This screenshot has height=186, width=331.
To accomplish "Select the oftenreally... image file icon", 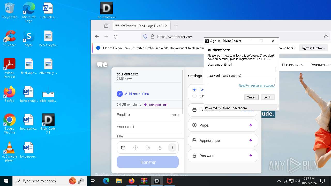I will (x=48, y=66).
